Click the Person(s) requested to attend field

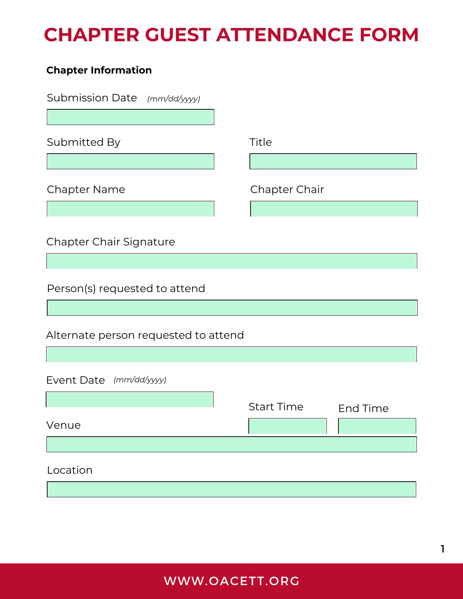pyautogui.click(x=232, y=308)
